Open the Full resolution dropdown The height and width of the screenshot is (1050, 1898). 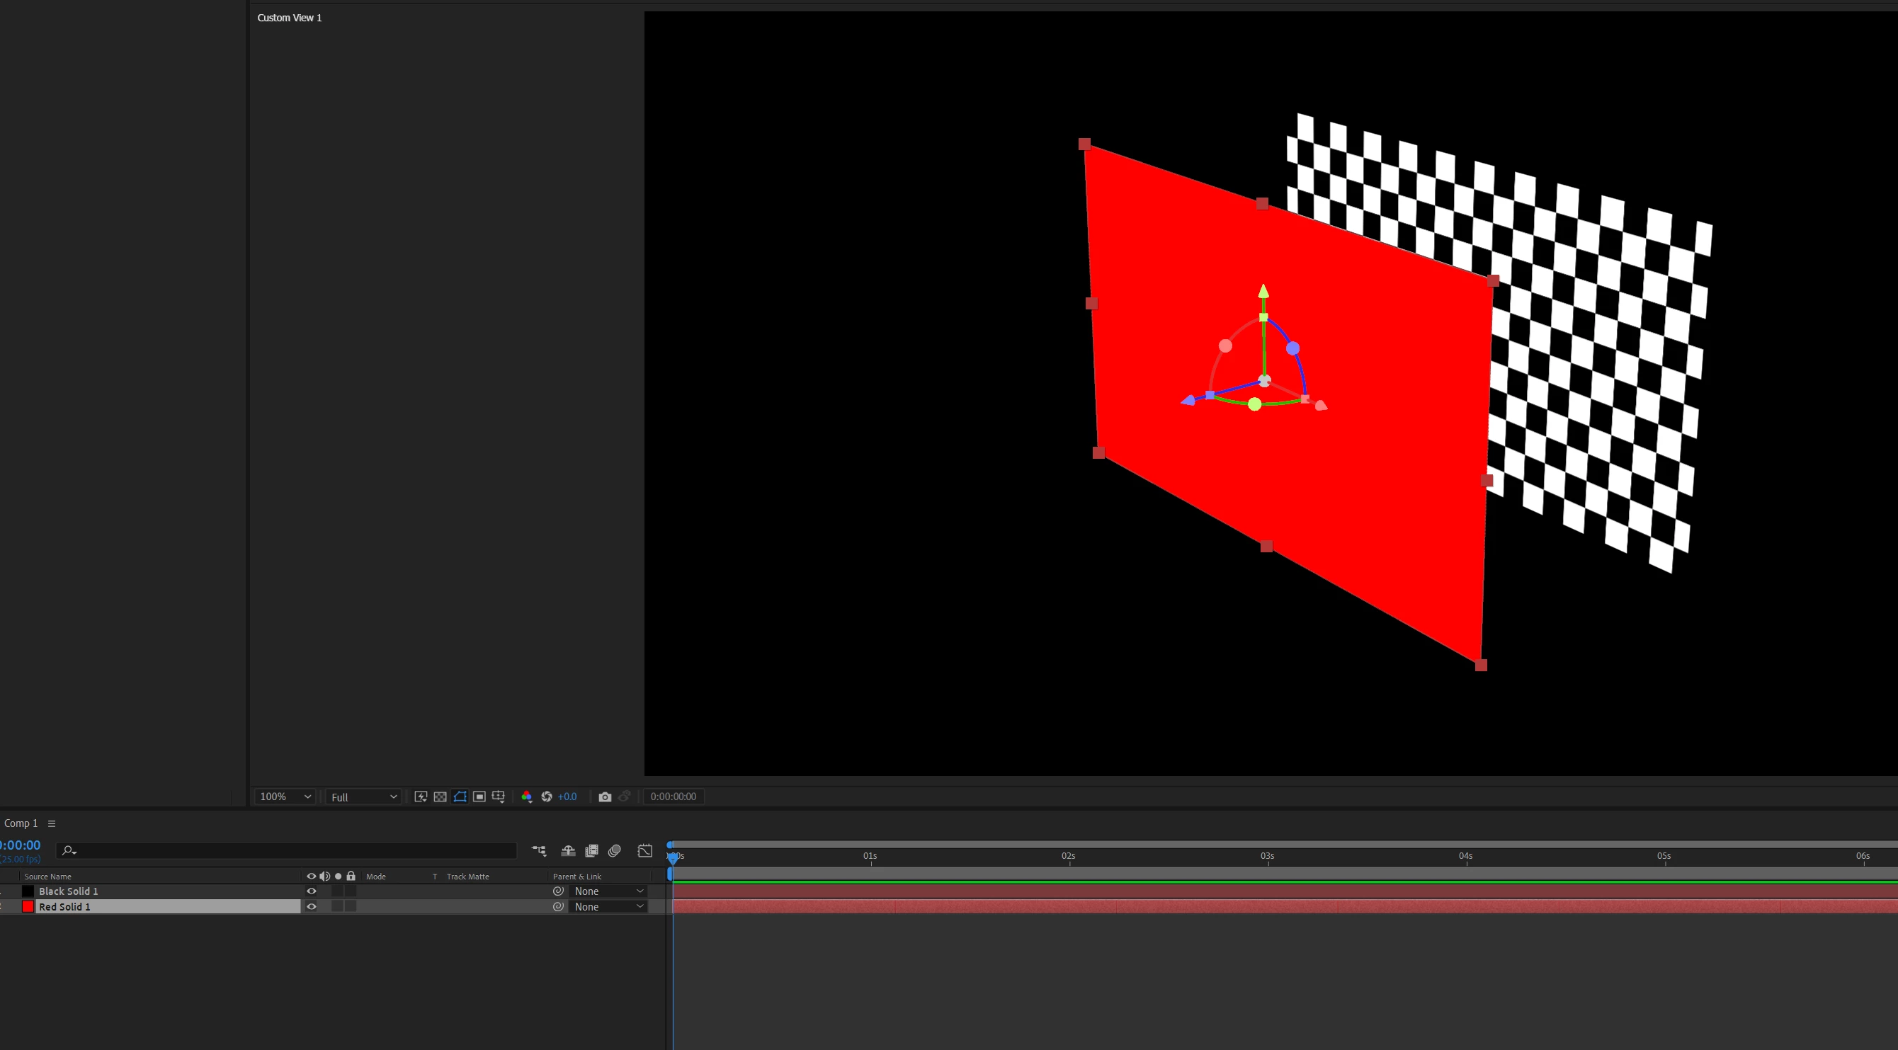coord(364,797)
